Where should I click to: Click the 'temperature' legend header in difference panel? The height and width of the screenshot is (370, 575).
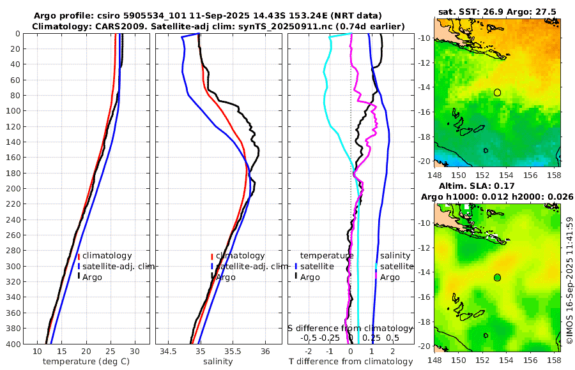pyautogui.click(x=326, y=256)
